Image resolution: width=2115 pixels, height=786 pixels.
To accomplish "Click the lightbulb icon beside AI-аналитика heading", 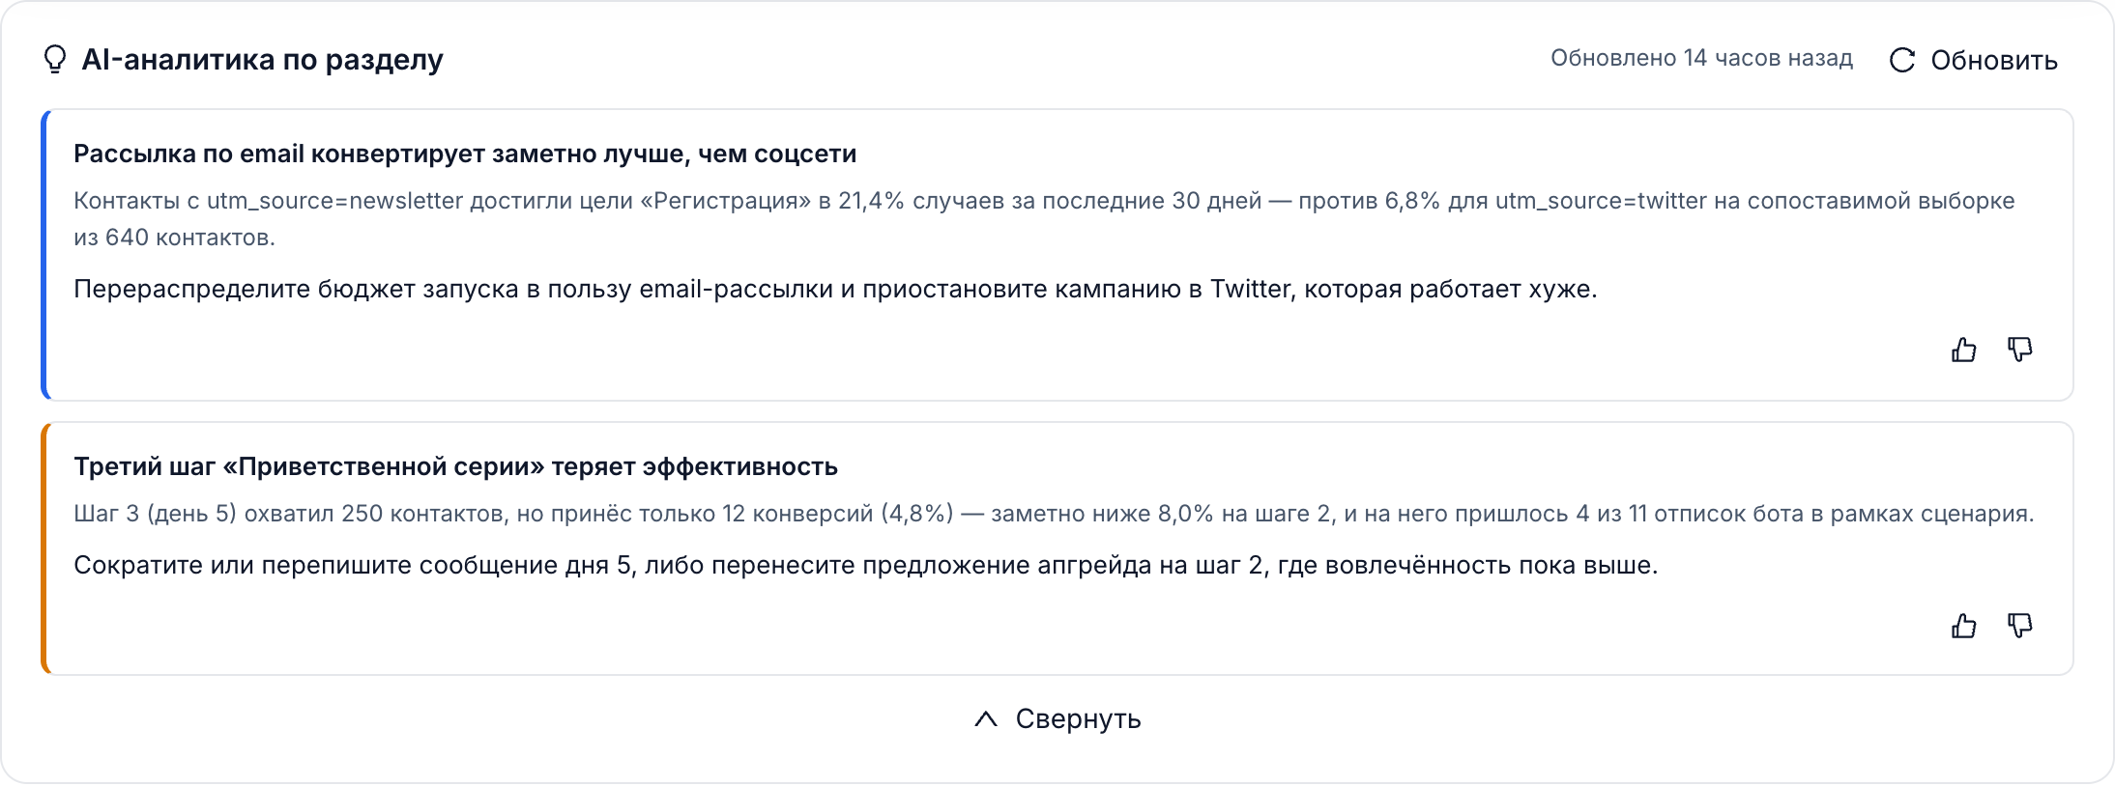I will click(x=55, y=60).
